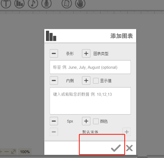Toggle the 颜色 checkbox
This screenshot has width=164, height=158.
tap(96, 121)
